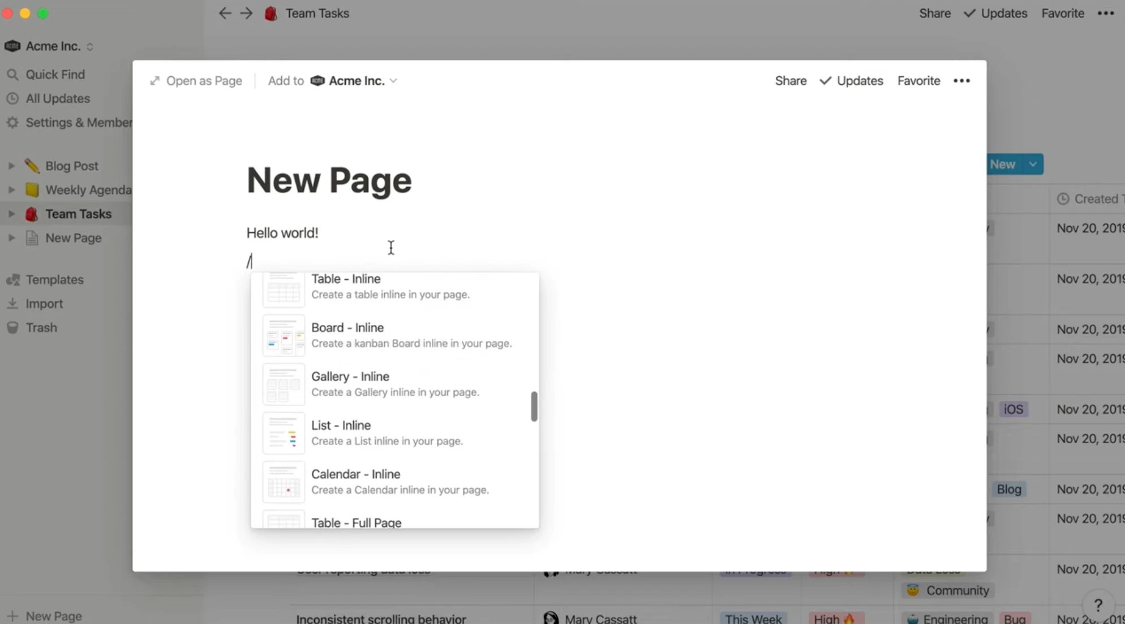Open Quick Find in sidebar
Viewport: 1125px width, 624px height.
55,74
